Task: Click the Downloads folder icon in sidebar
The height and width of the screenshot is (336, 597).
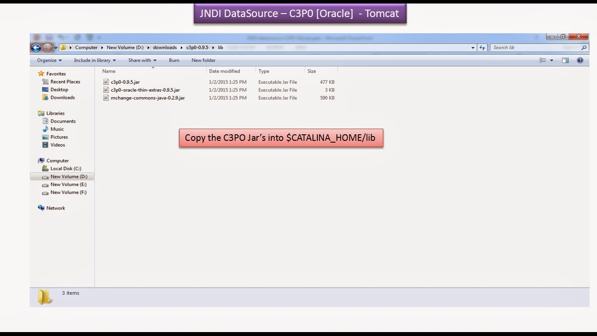Action: click(x=45, y=98)
